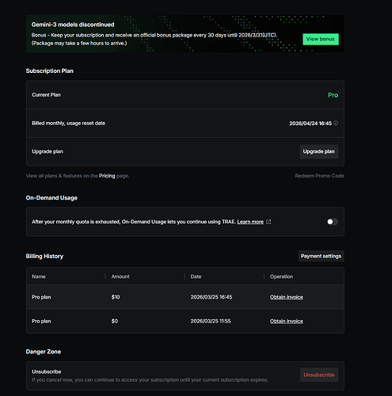Open Payment settings
The image size is (392, 396).
321,256
